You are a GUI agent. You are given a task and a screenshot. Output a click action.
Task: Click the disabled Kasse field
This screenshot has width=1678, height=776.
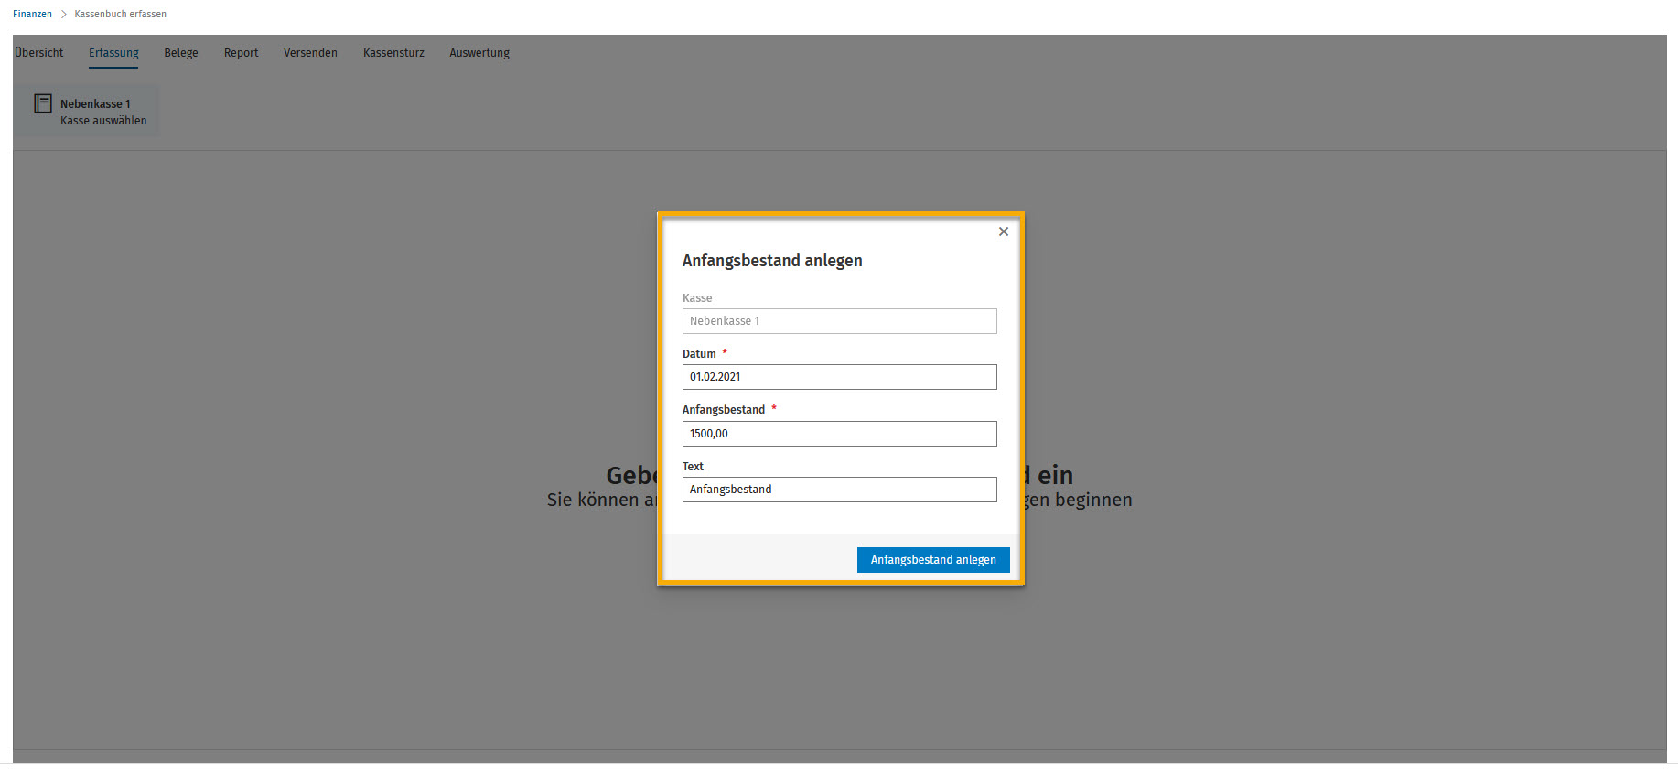click(840, 321)
